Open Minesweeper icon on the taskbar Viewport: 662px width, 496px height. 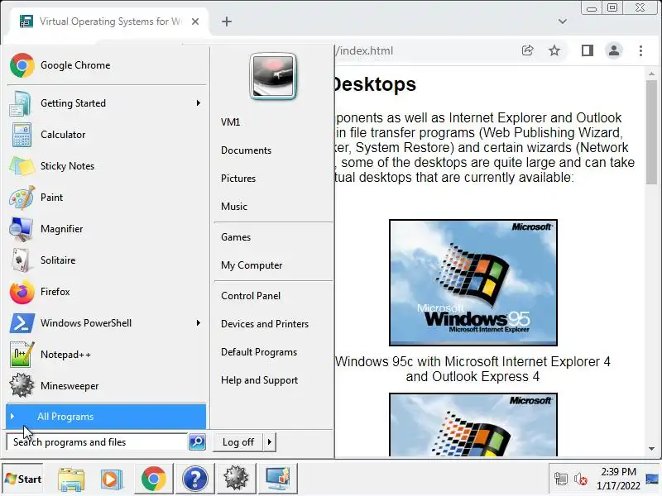(x=236, y=479)
